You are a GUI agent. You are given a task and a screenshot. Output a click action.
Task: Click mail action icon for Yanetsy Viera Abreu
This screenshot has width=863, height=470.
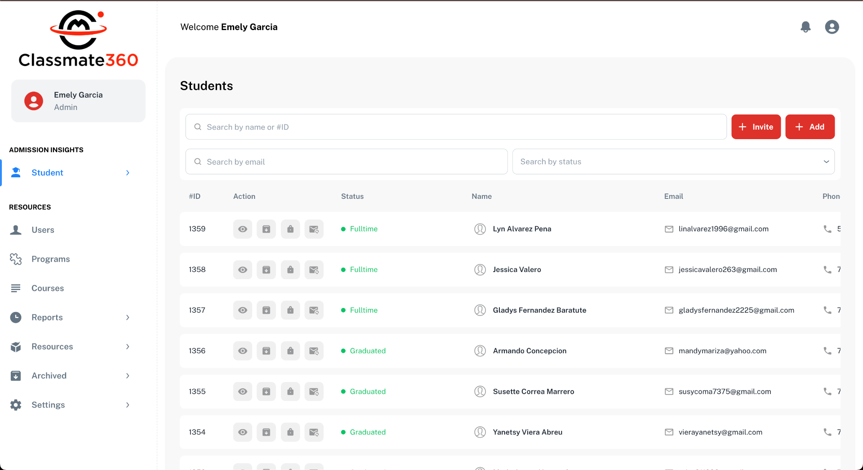coord(314,432)
